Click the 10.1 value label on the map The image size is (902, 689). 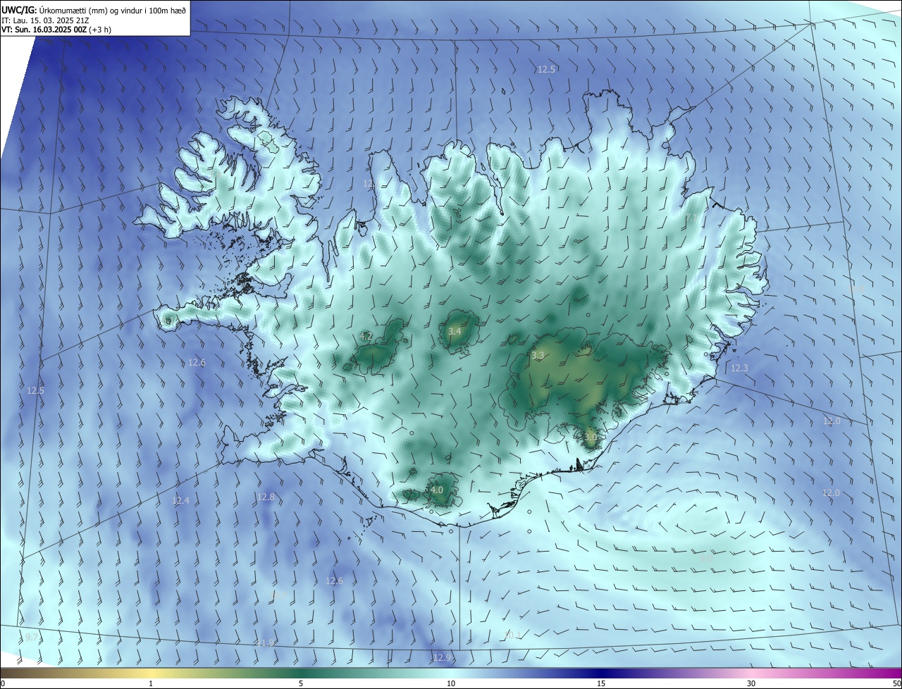pyautogui.click(x=512, y=635)
